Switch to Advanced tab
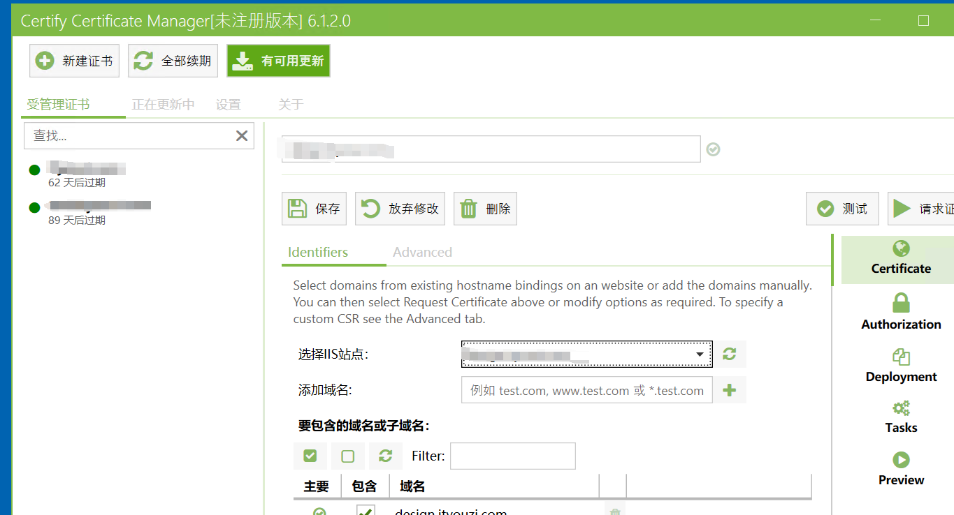Screen dimensions: 954x515 [422, 252]
